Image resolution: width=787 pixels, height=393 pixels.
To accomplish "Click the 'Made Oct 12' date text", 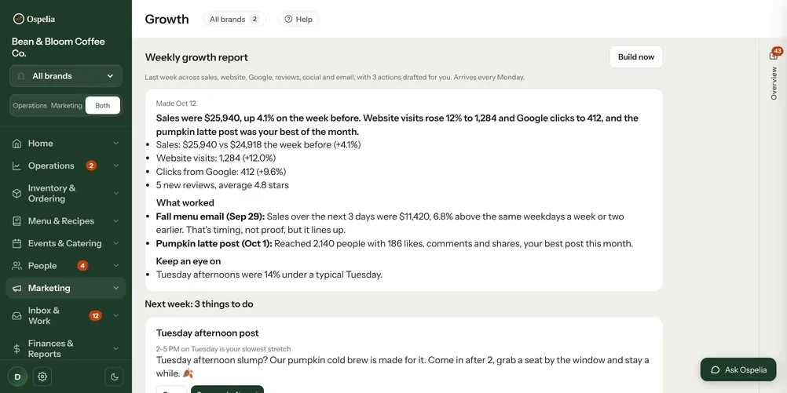I will pos(176,104).
